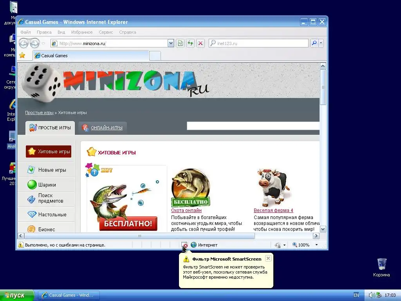Open the пуск Start menu
The image size is (401, 301).
pos(17,296)
